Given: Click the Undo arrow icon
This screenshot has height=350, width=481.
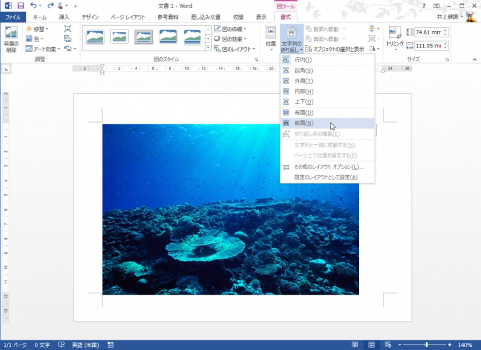Looking at the screenshot, I should 34,6.
